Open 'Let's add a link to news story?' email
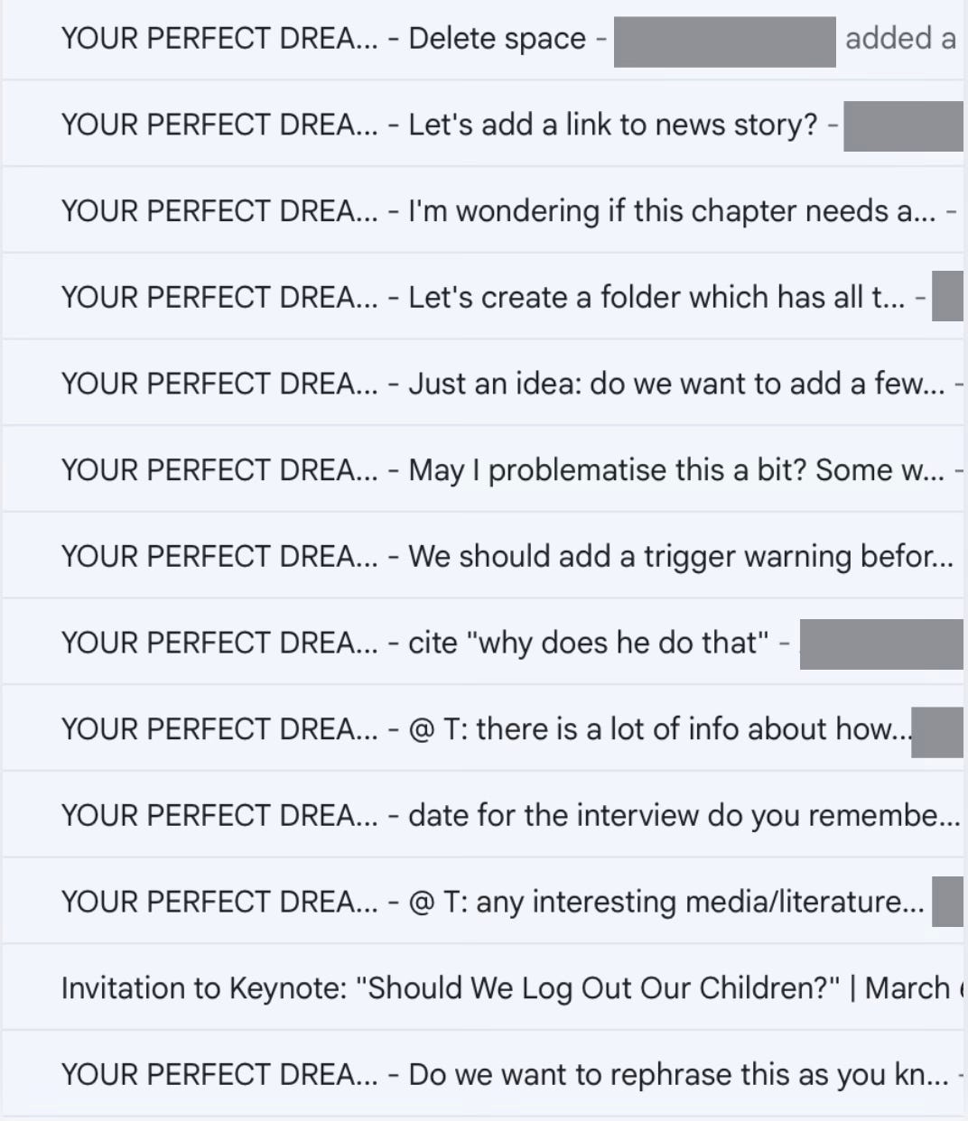The height and width of the screenshot is (1121, 968). (x=484, y=124)
